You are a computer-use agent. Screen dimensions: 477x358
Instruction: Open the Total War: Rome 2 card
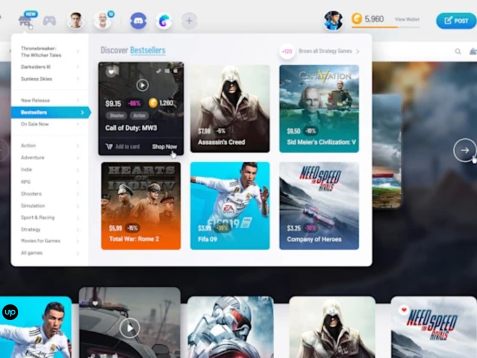pyautogui.click(x=141, y=206)
